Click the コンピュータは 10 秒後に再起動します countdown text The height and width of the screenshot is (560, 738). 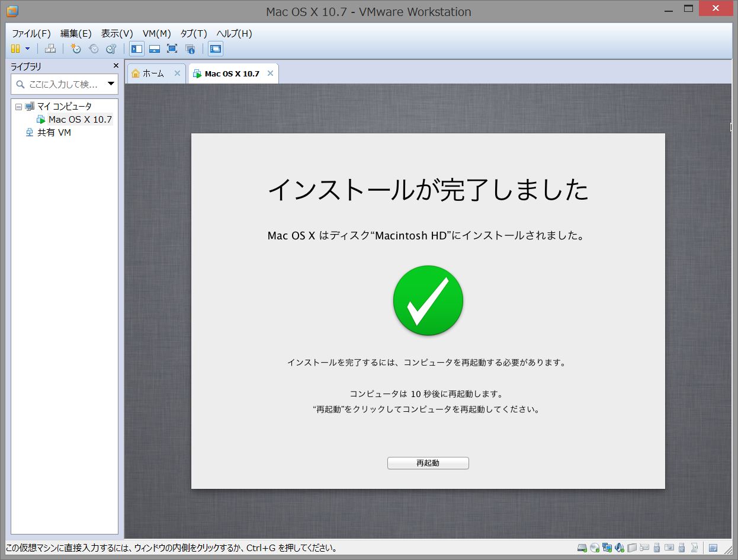(426, 393)
